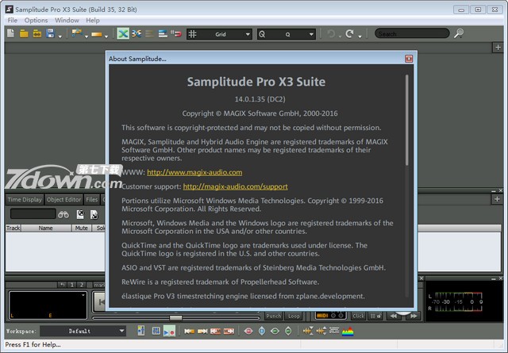
Task: Toggle the Click metronome button
Action: [x=358, y=316]
